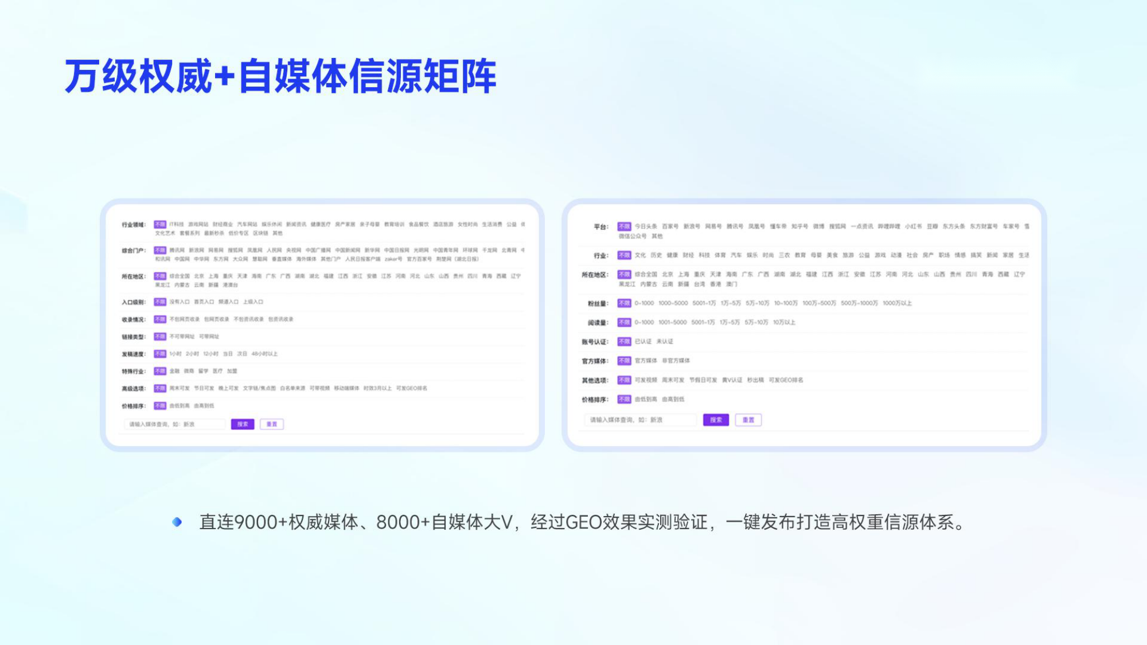The width and height of the screenshot is (1147, 645).
Task: Choose 微信公众号 platform
Action: pyautogui.click(x=633, y=236)
